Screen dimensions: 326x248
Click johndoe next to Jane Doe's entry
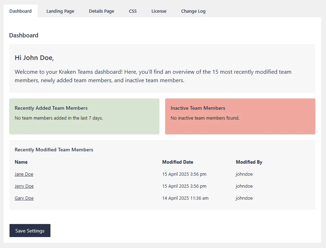click(x=244, y=174)
